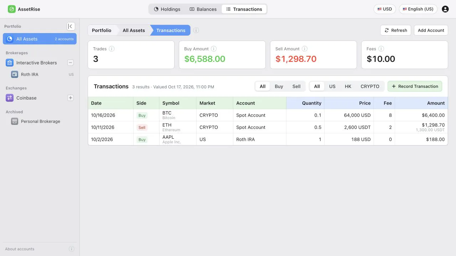The height and width of the screenshot is (256, 456).
Task: Click info icon next to Transactions breadcrumb
Action: pyautogui.click(x=196, y=31)
